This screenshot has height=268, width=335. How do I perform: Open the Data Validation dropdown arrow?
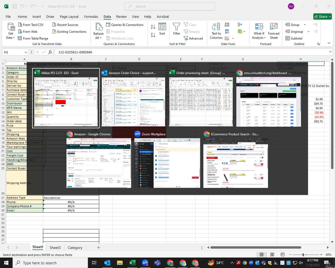point(233,38)
